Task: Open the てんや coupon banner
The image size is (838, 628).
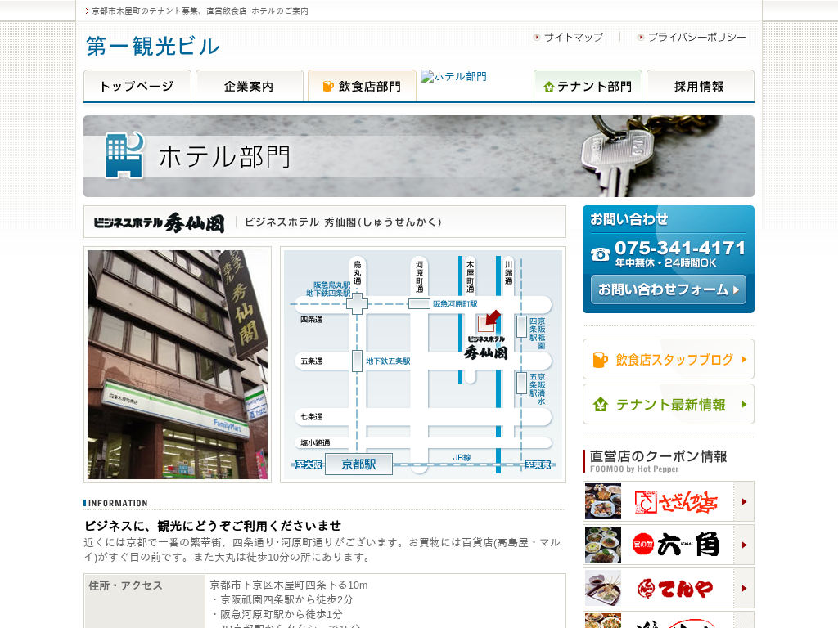Action: coord(668,588)
